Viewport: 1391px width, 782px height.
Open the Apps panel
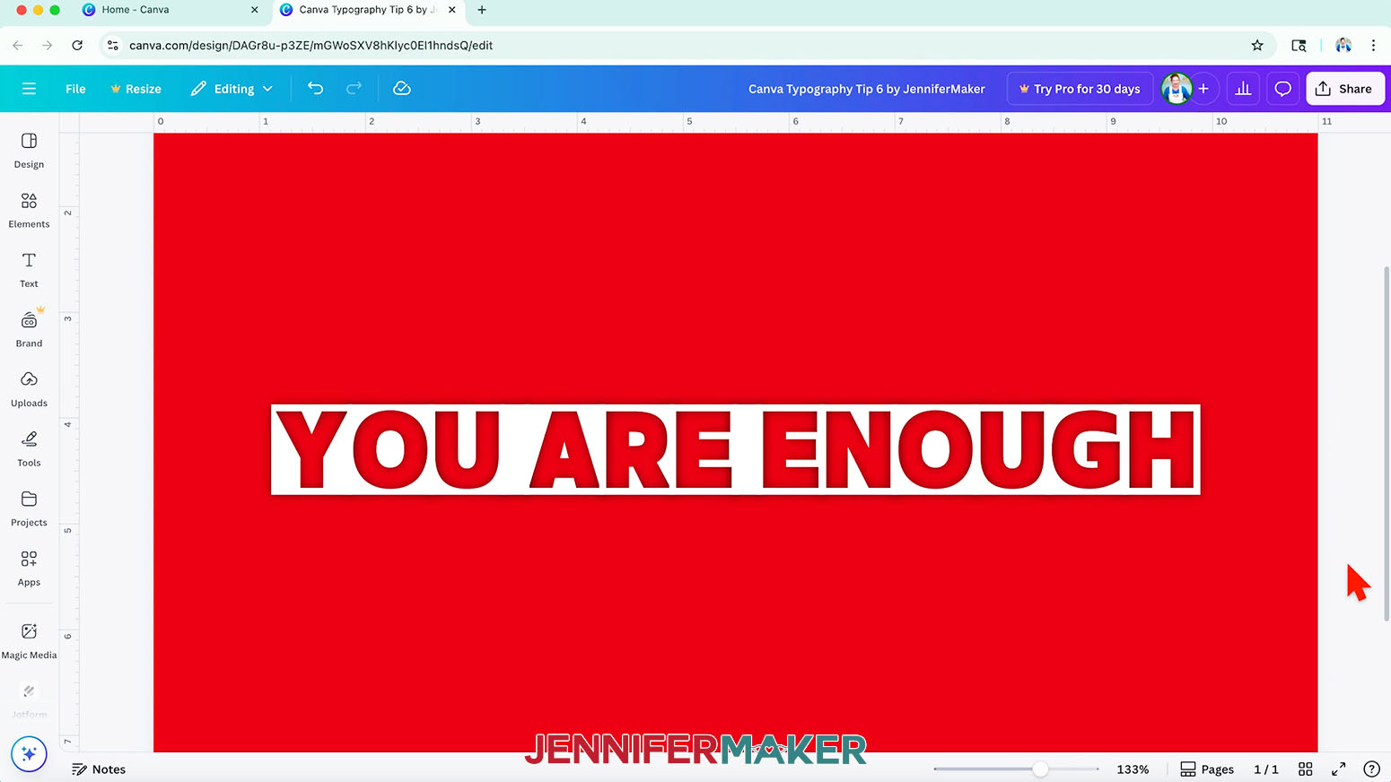point(29,569)
